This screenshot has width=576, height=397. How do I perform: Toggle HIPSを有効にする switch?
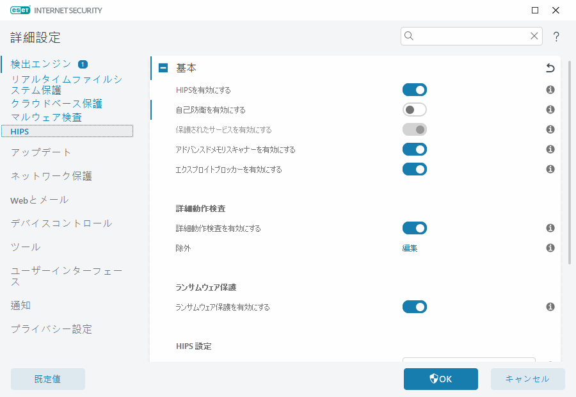tap(414, 90)
